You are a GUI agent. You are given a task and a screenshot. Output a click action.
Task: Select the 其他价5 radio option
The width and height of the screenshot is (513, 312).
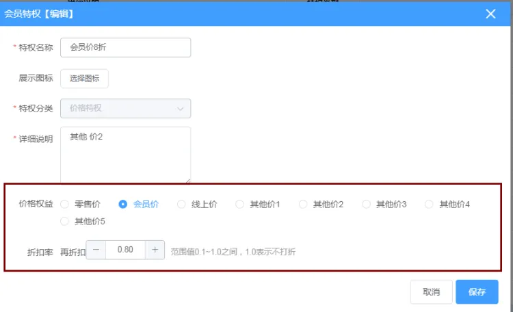click(x=65, y=221)
